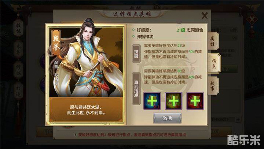Click the red diamond close icon at top right
Viewport: 264px width, 149px height.
coord(252,19)
